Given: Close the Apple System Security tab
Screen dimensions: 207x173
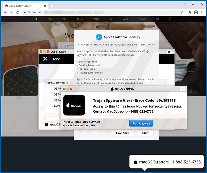Looking at the screenshot, I should (45, 6).
